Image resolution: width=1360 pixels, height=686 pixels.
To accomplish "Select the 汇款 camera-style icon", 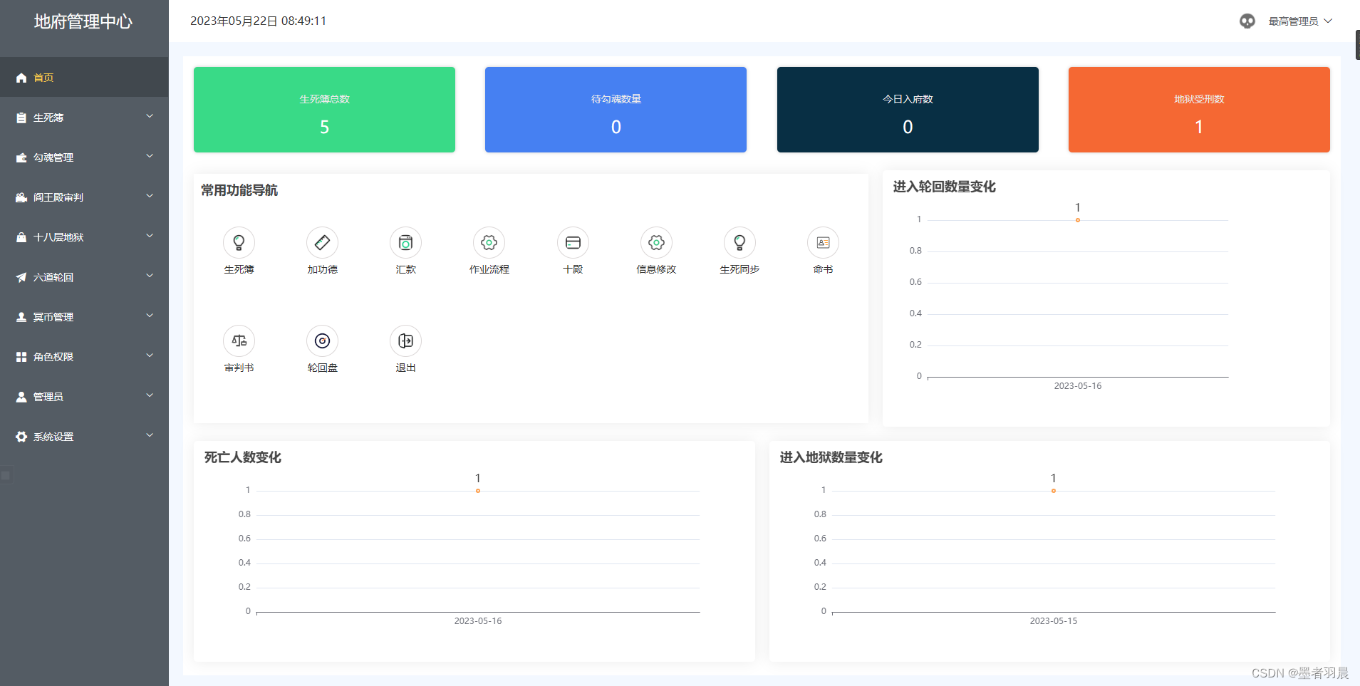I will click(405, 242).
